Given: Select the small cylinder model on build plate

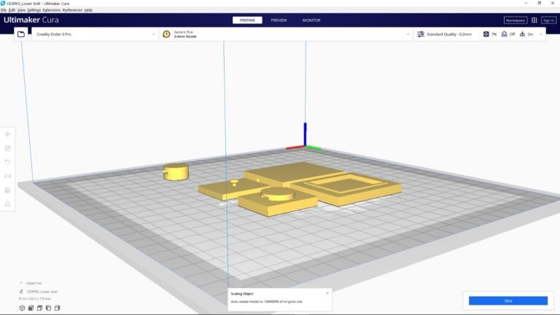Looking at the screenshot, I should click(176, 172).
